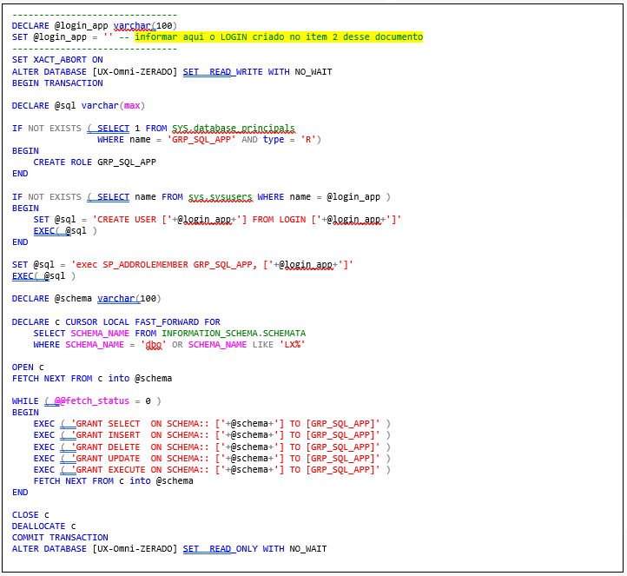The width and height of the screenshot is (627, 576).
Task: Select "SP_ADDROLEMEMBER" in the exec string
Action: click(145, 265)
